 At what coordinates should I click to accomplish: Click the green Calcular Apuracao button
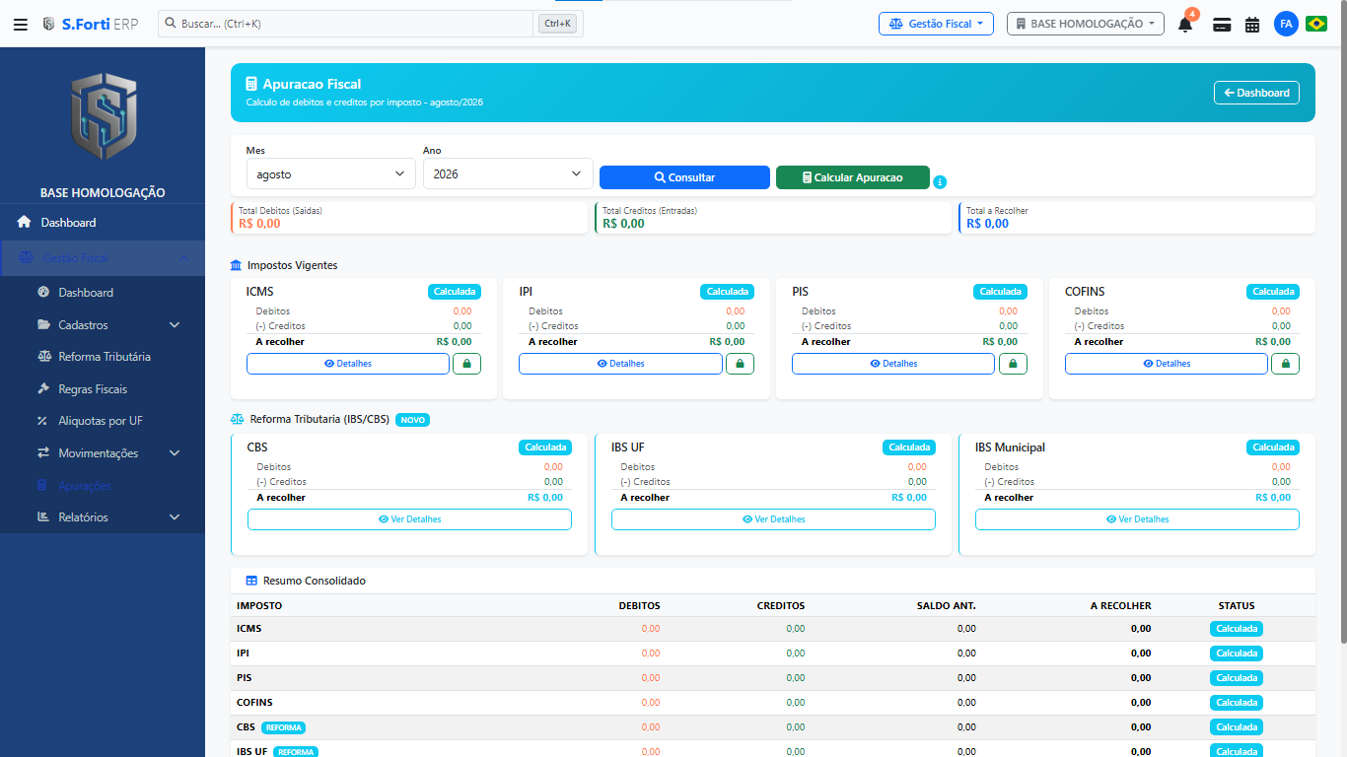(853, 177)
